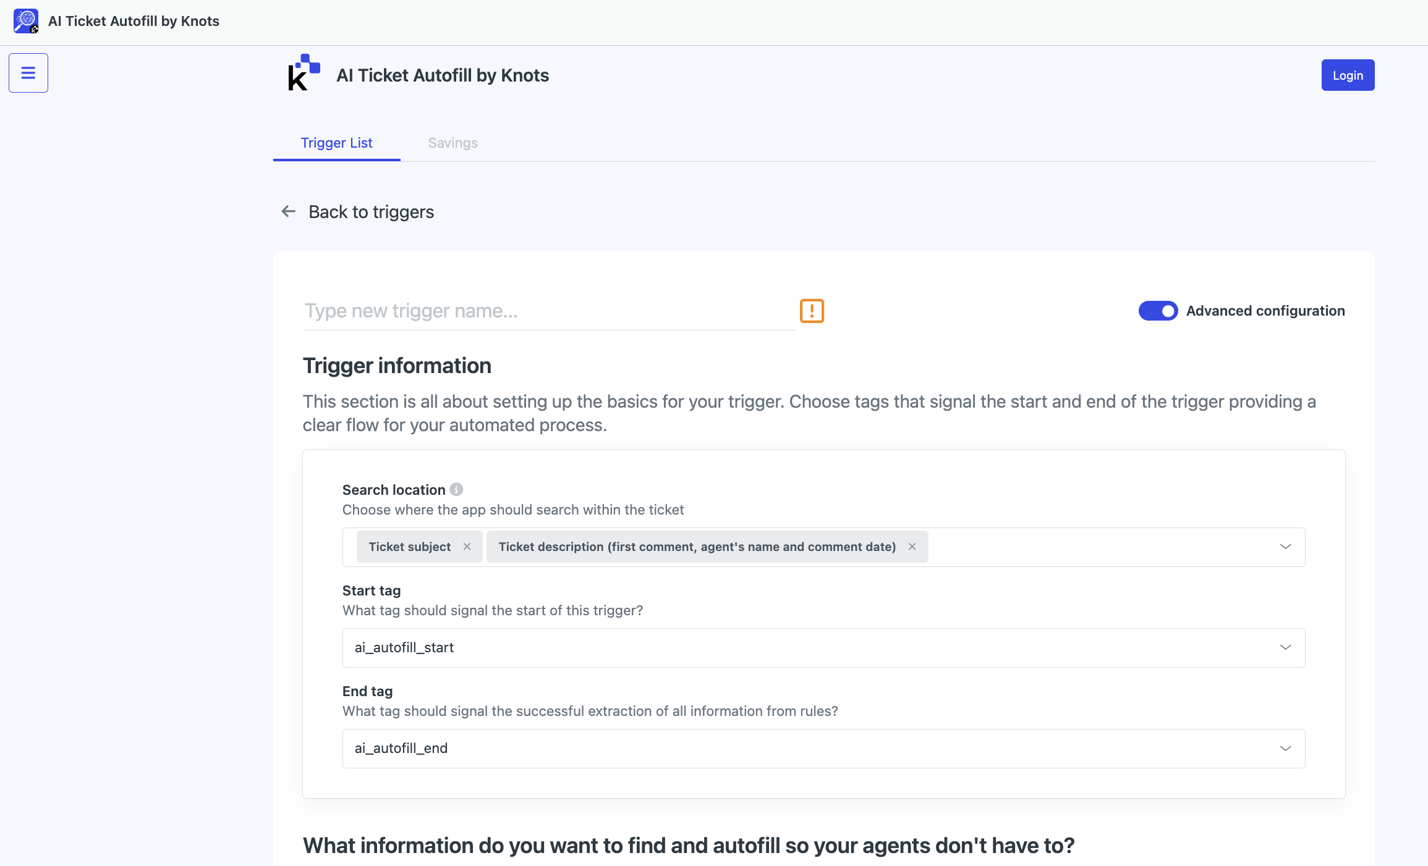Expand the Search location dropdown chevron
This screenshot has width=1428, height=866.
click(1285, 547)
